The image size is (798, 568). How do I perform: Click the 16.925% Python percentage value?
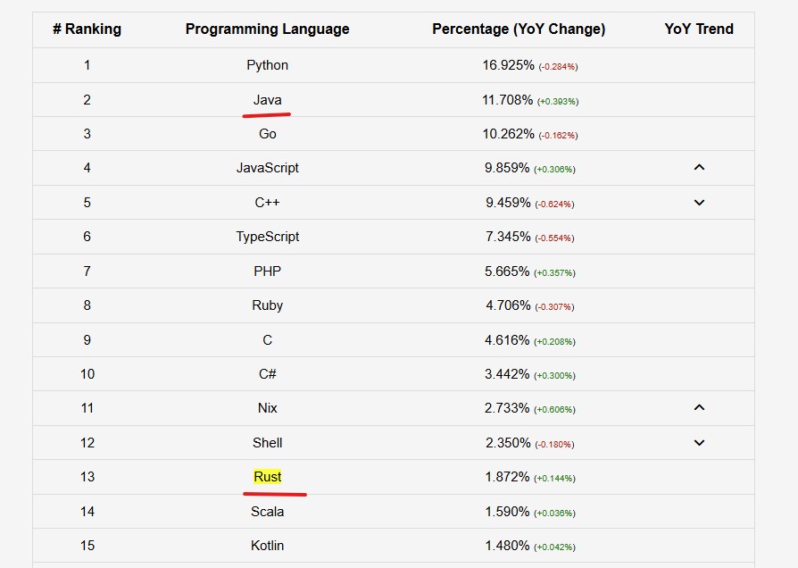pos(508,65)
